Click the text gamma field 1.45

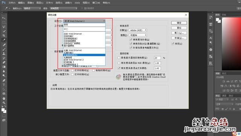click(157, 68)
